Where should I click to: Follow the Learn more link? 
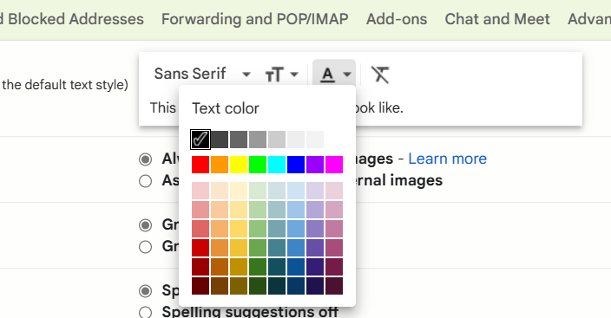[x=447, y=159]
